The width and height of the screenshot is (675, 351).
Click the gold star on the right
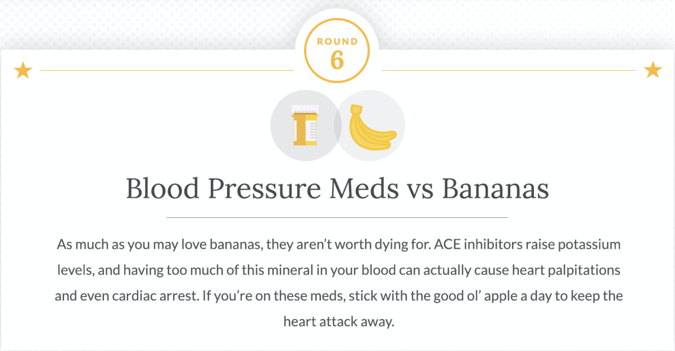click(653, 70)
